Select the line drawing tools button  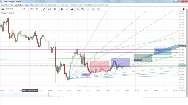[44, 9]
